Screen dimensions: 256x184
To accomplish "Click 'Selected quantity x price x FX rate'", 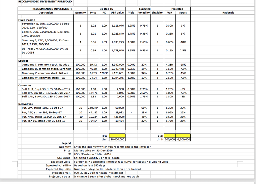I will point(97,158).
